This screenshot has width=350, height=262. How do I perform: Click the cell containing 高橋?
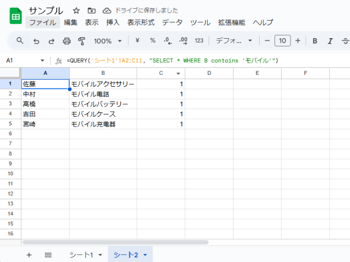(45, 104)
